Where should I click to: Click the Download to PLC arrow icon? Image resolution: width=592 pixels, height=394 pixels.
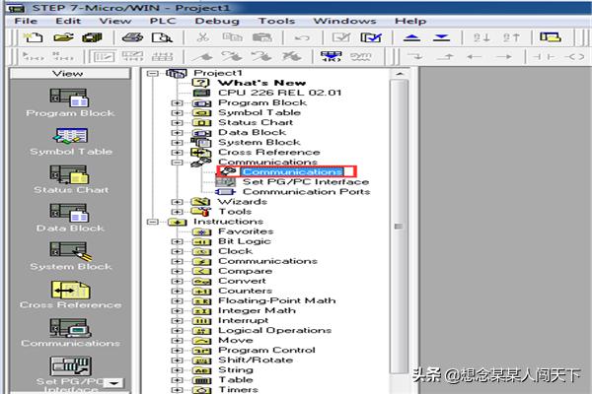click(x=441, y=37)
